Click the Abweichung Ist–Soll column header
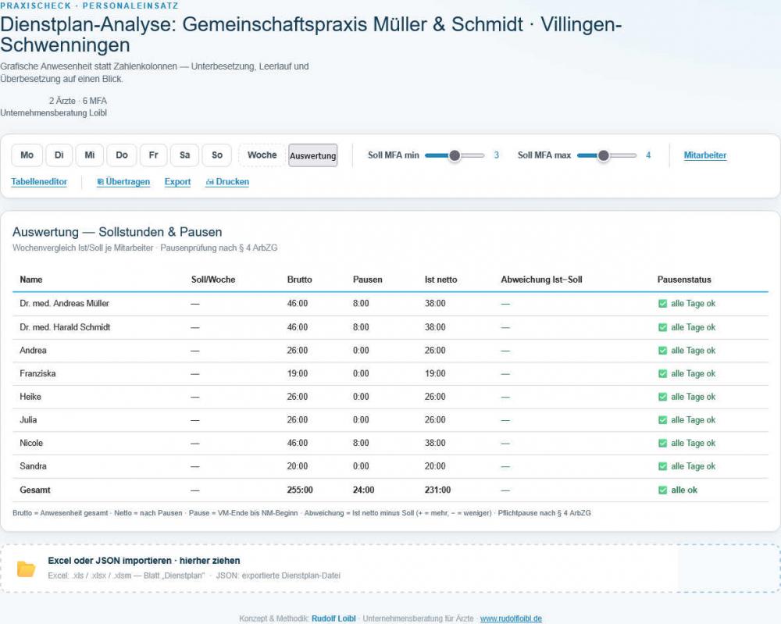 (541, 280)
